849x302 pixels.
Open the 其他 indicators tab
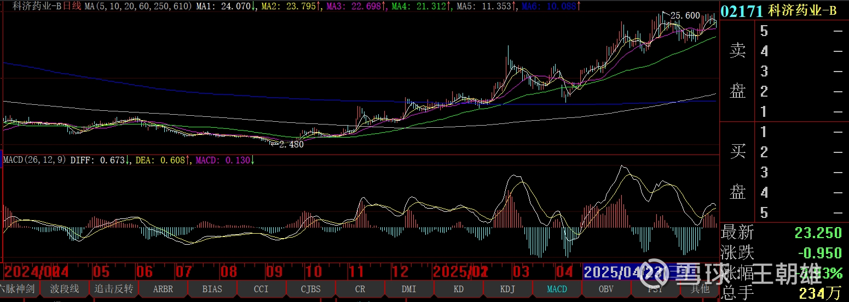click(x=700, y=289)
